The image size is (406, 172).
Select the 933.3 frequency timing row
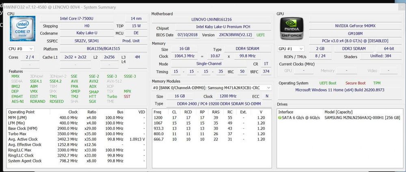[212, 128]
